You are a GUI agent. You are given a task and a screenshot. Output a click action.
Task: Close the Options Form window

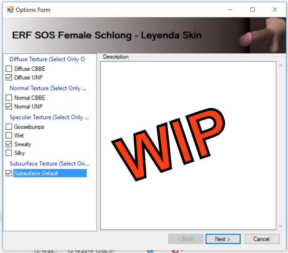click(275, 10)
